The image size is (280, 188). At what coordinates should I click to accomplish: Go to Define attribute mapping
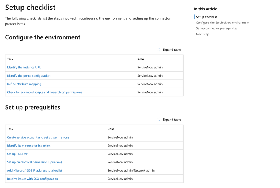(x=24, y=84)
